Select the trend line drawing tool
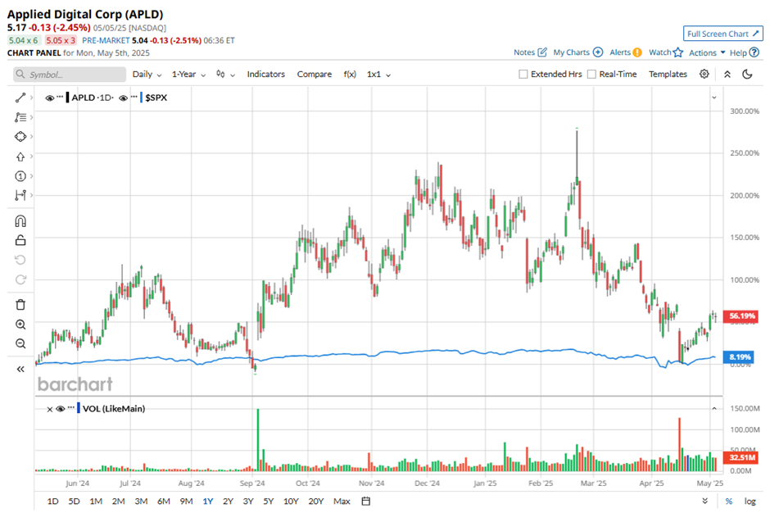 pos(20,98)
